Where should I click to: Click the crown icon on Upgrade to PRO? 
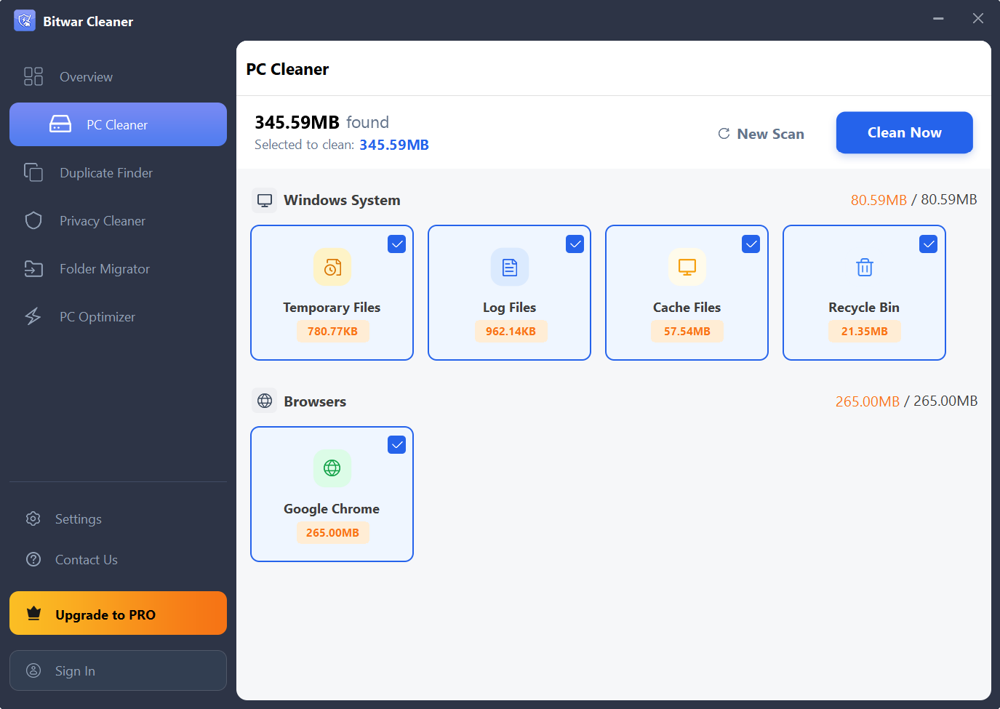33,614
